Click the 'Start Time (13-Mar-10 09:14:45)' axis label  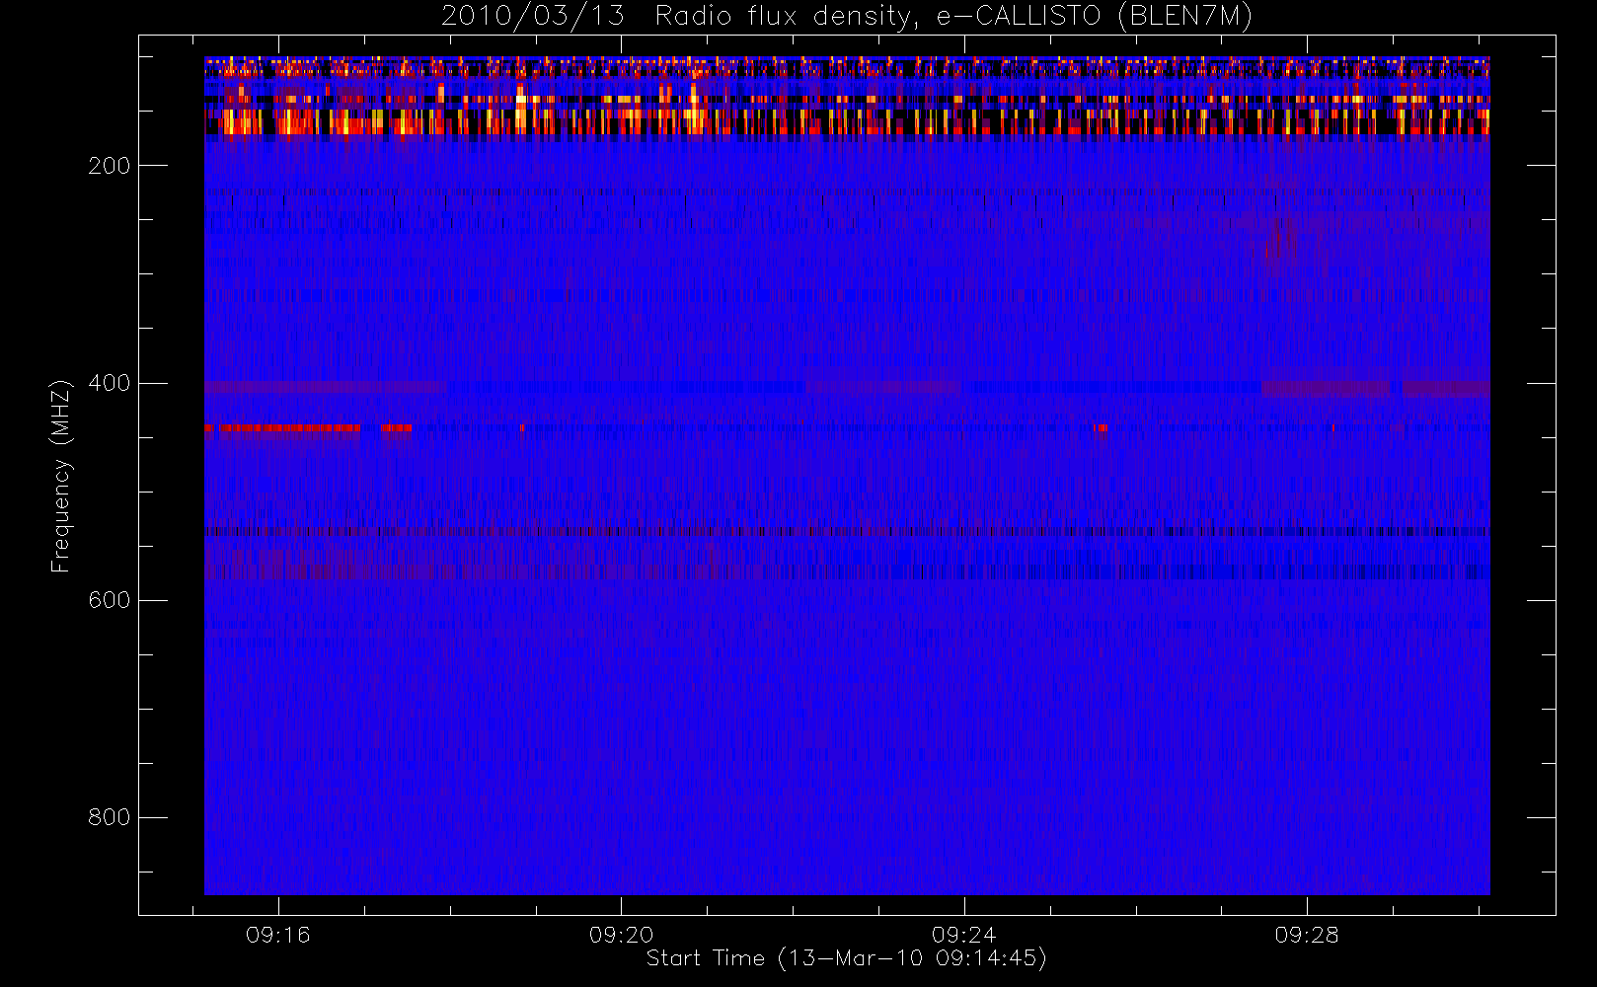[x=846, y=958]
